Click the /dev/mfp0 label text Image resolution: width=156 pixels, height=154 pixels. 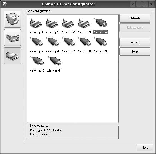[x=36, y=32]
